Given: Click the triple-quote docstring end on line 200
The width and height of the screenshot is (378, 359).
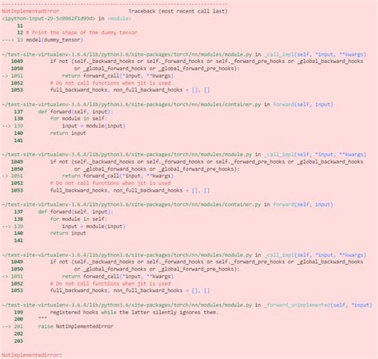Looking at the screenshot, I should click(42, 318).
